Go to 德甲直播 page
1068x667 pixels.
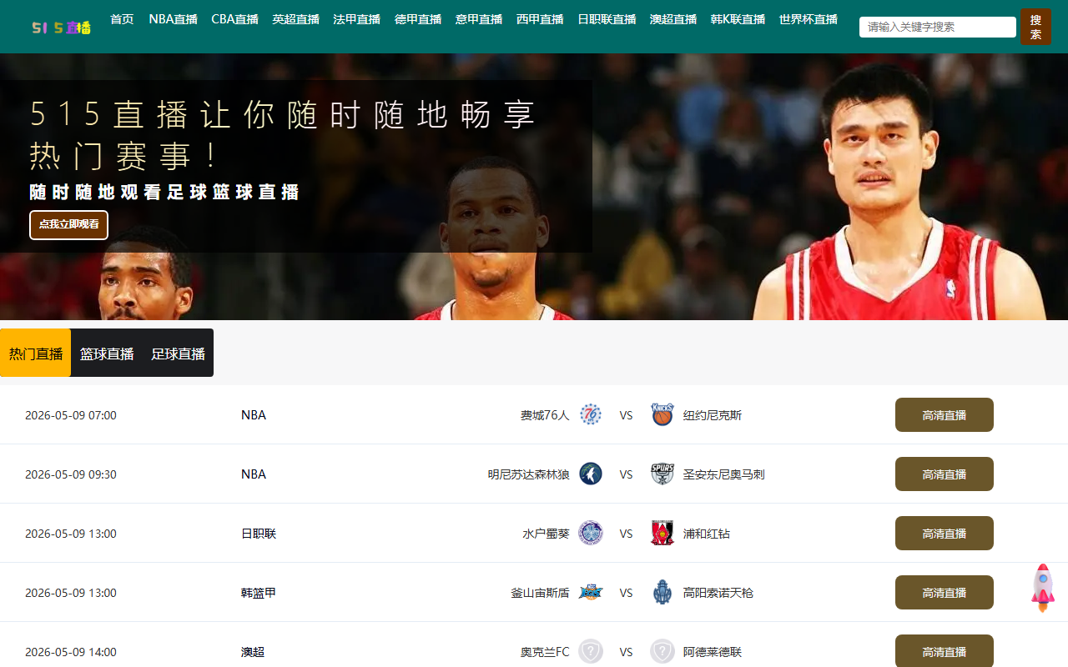click(x=418, y=19)
